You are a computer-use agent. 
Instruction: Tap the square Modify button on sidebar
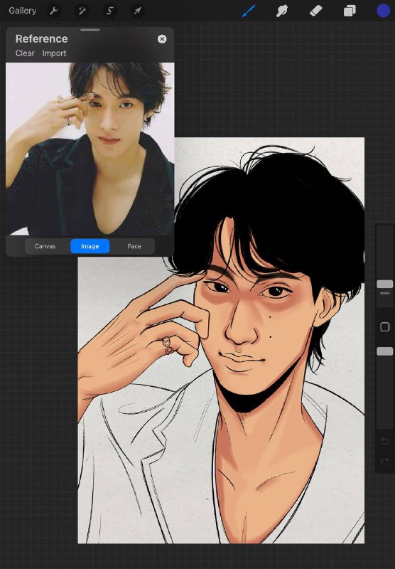(x=385, y=327)
